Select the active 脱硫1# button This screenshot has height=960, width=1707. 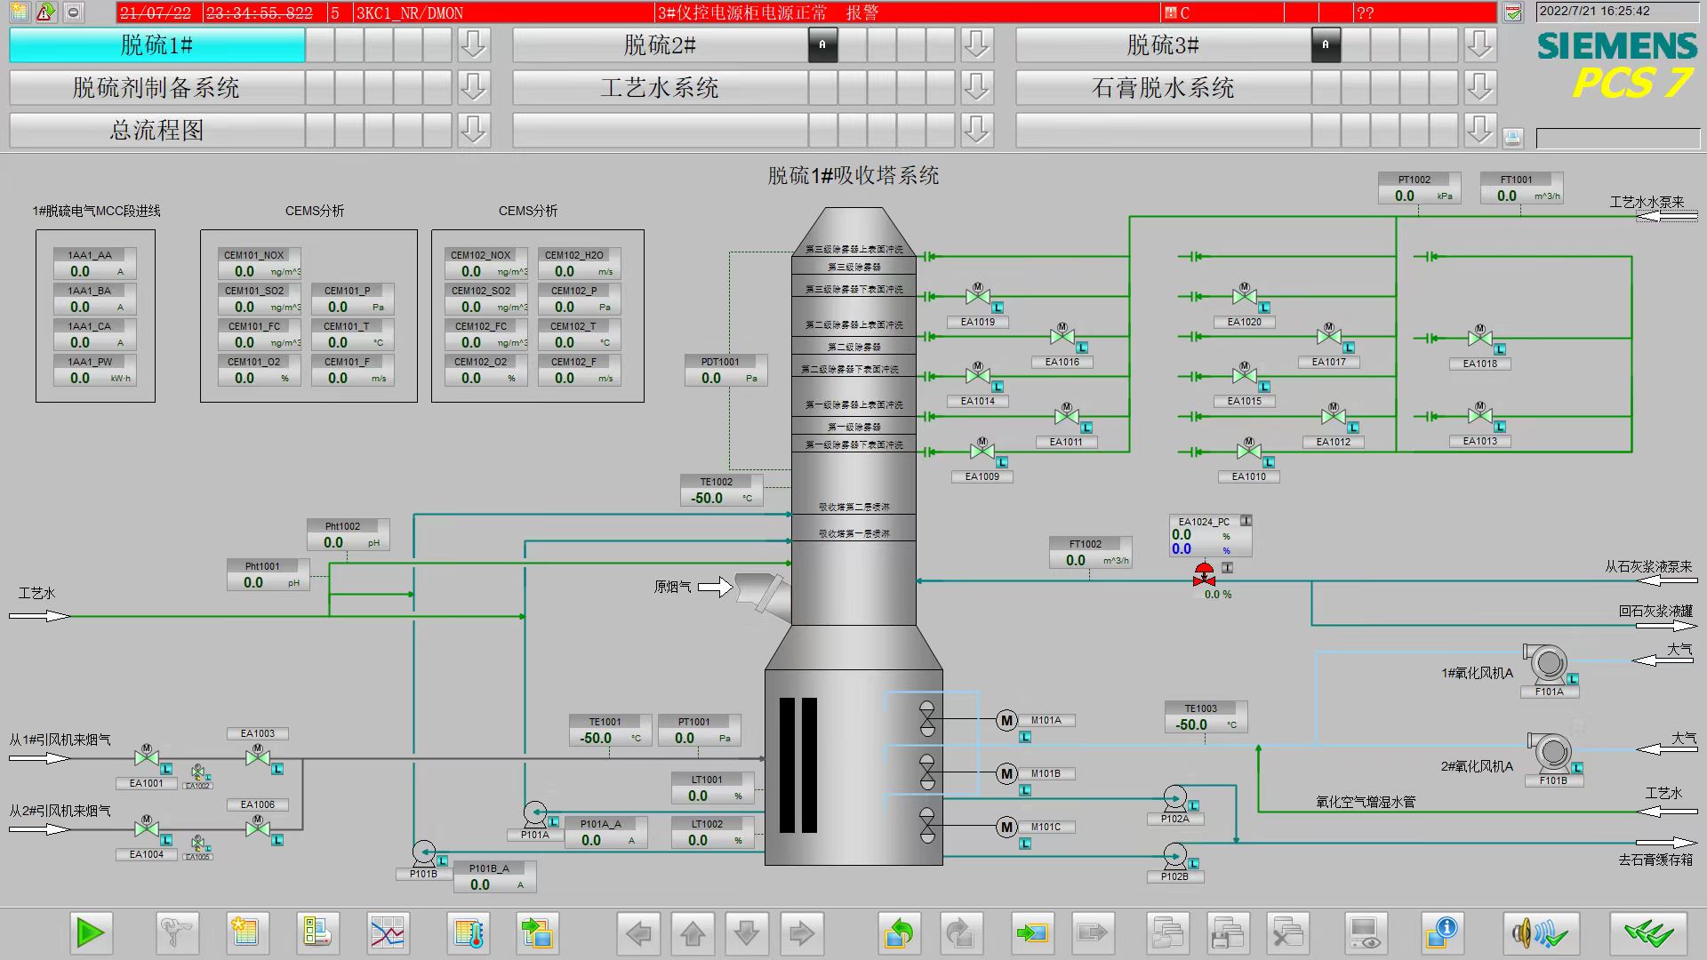coord(156,44)
